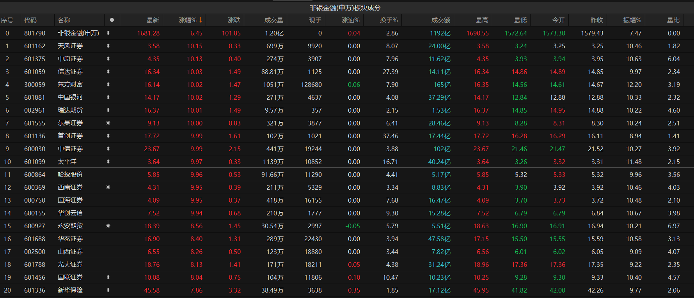694x298 pixels.
Task: Click stock code 601162
Action: [35, 46]
